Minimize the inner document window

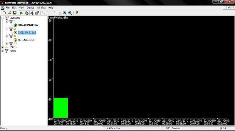(225, 8)
